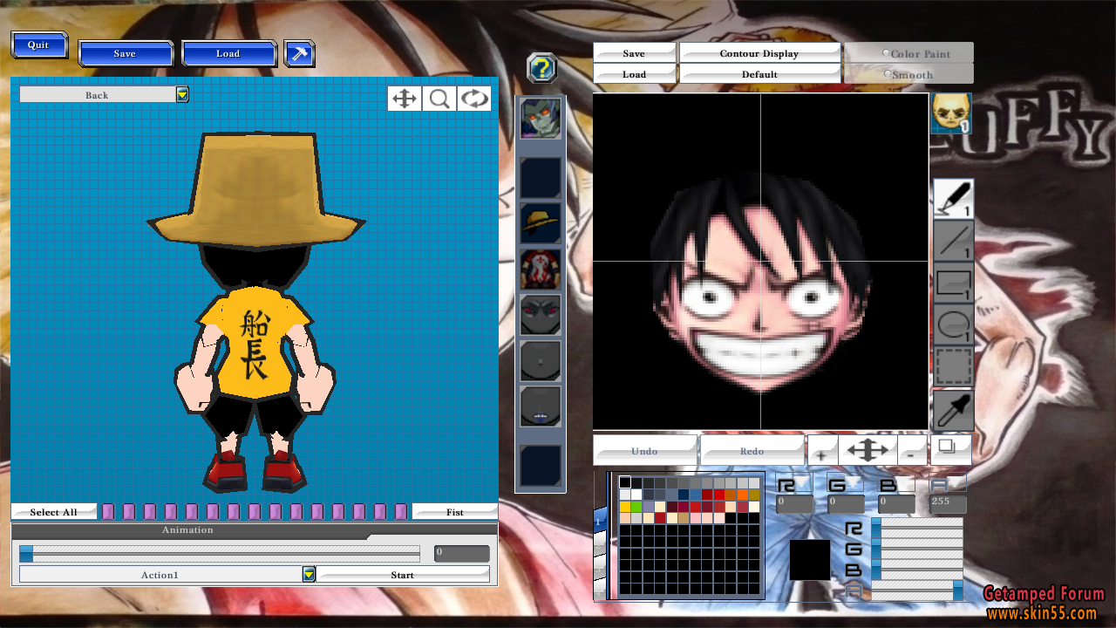Open the Action1 animation dropdown arrow
Viewport: 1116px width, 628px height.
(309, 574)
